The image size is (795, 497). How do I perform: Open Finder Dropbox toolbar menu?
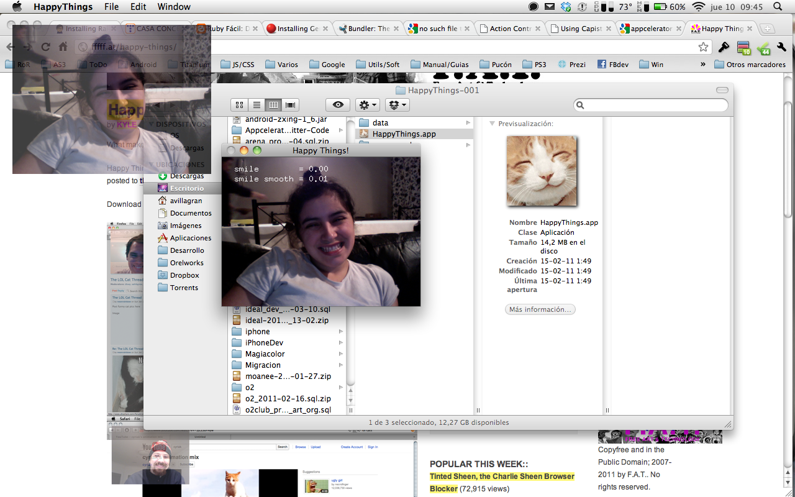397,105
